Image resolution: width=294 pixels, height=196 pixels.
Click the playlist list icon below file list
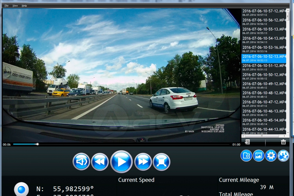pyautogui.click(x=248, y=142)
